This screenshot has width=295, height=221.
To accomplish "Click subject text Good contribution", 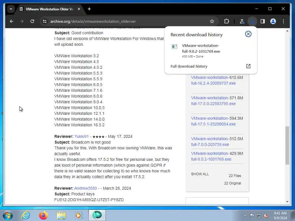I will 87,33.
